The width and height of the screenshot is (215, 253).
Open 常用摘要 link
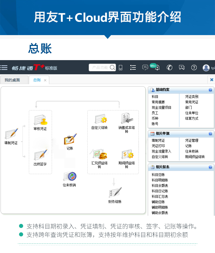tap(158, 102)
